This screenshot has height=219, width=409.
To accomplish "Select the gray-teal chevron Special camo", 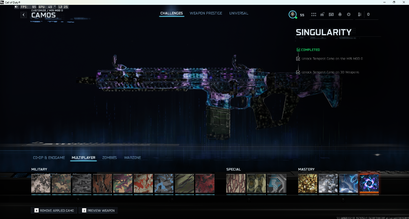I will click(x=277, y=183).
